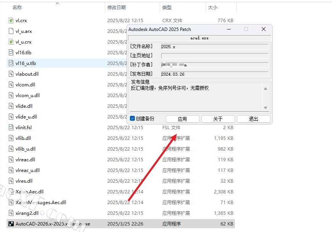Select the vl.crx file name
The image size is (332, 232).
pos(21,21)
